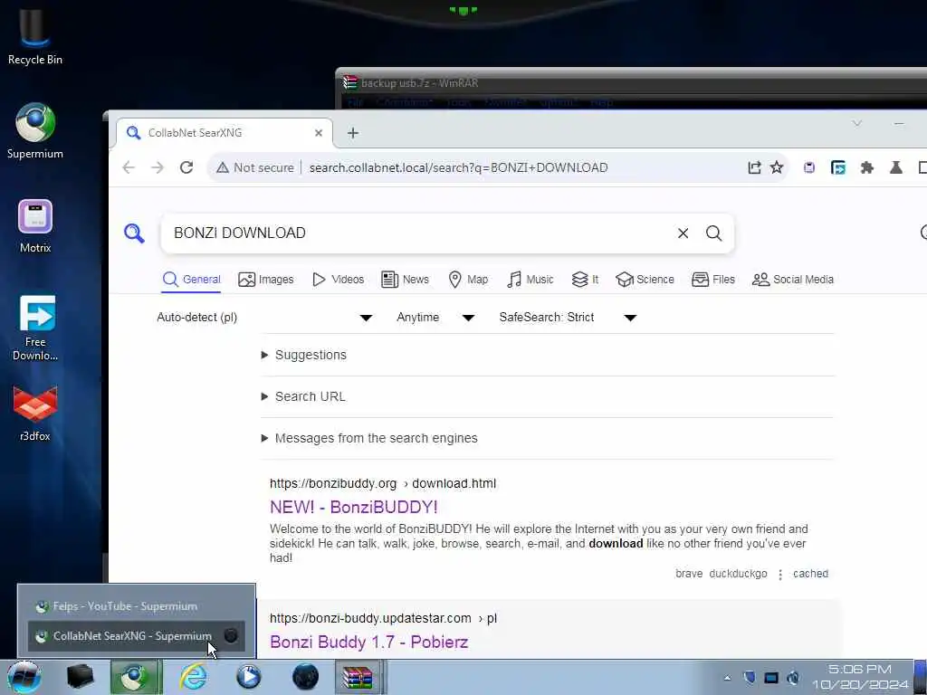Open the cached version link
Viewport: 927px width, 695px height.
[x=810, y=574]
